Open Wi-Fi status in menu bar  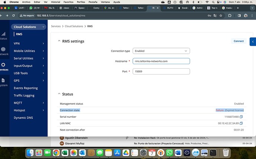[207, 2]
